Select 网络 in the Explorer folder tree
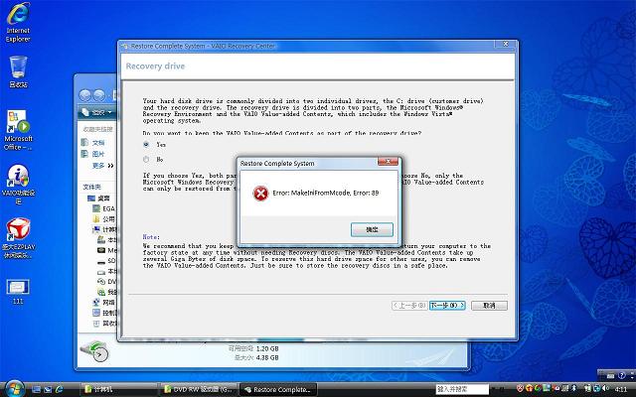This screenshot has width=636, height=397. (x=104, y=303)
